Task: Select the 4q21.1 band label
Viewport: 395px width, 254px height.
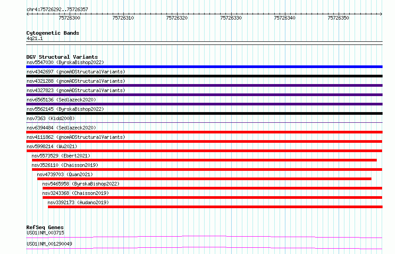Action: tap(35, 38)
